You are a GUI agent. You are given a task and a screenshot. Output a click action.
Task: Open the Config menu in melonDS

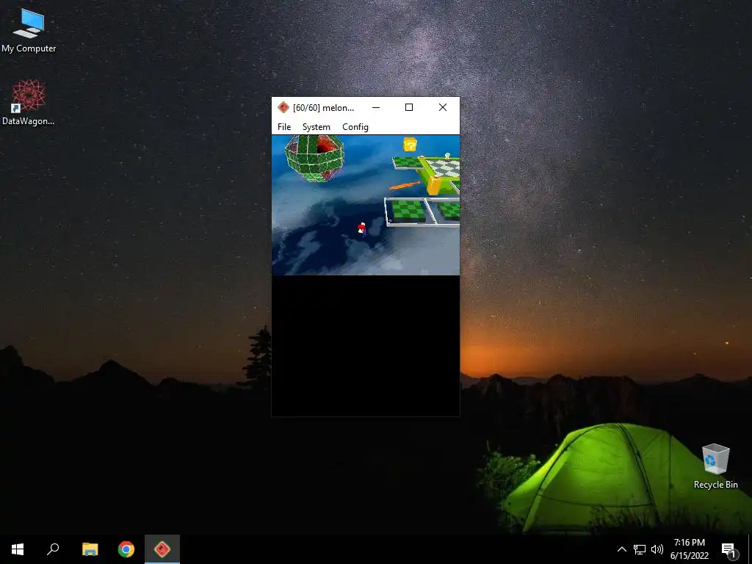[355, 126]
